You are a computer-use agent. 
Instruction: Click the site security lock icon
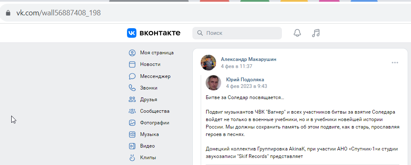(8, 13)
